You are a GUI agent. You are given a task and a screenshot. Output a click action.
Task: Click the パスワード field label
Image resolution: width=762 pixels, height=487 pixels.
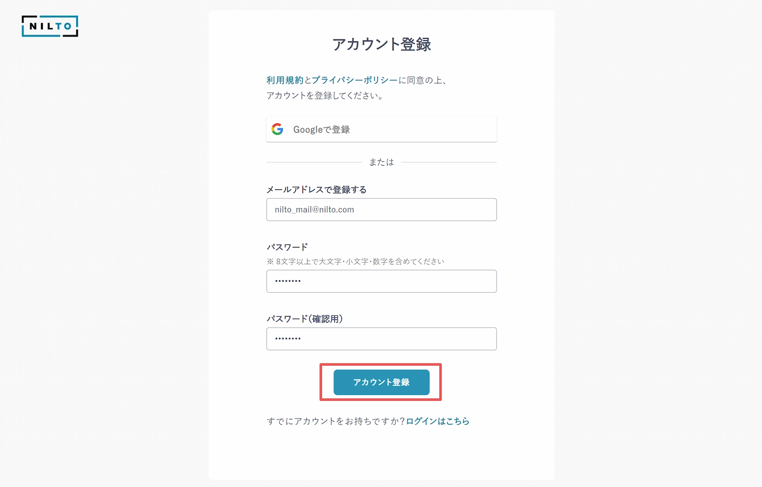point(287,247)
